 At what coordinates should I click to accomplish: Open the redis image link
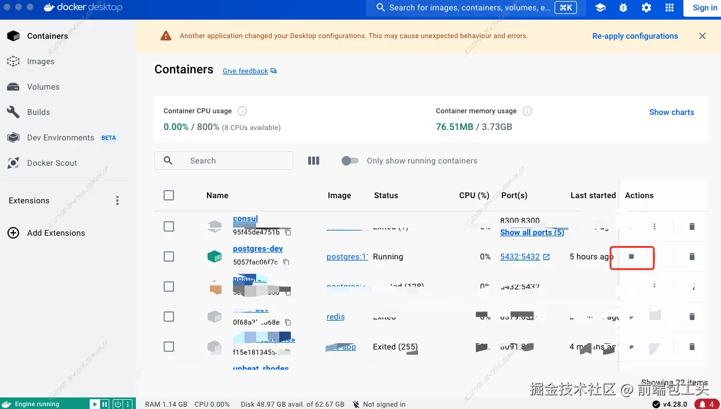click(x=336, y=317)
